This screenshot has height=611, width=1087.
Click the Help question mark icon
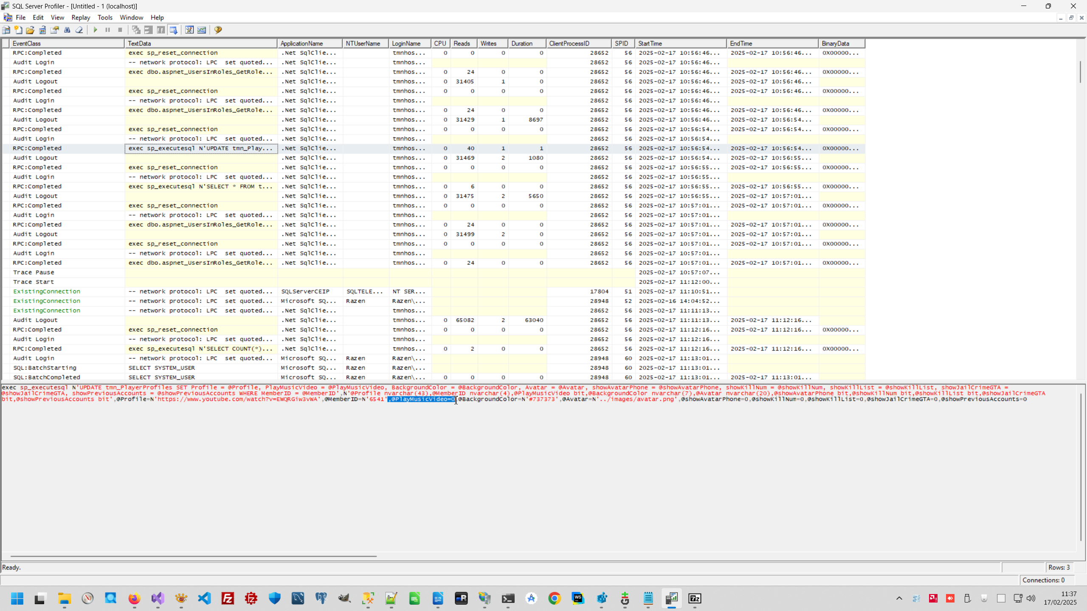(218, 30)
